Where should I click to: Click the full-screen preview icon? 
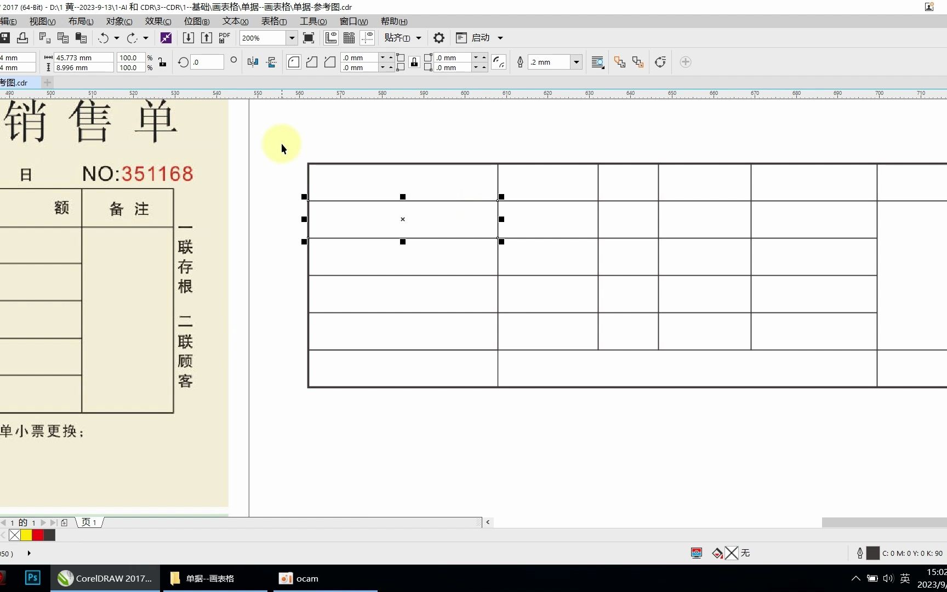309,38
